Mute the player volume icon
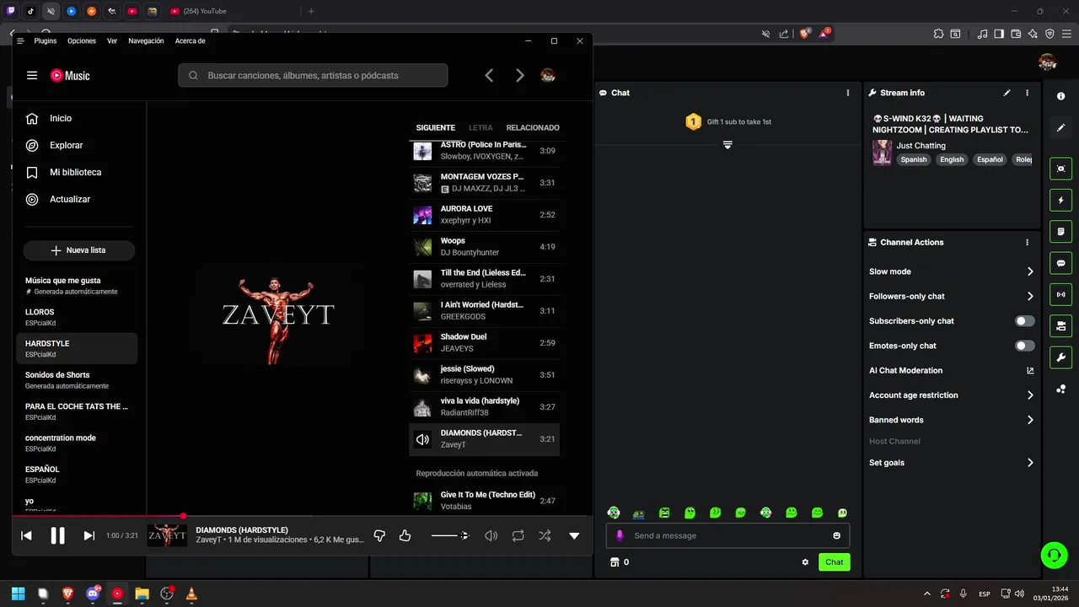This screenshot has width=1079, height=607. 491,535
